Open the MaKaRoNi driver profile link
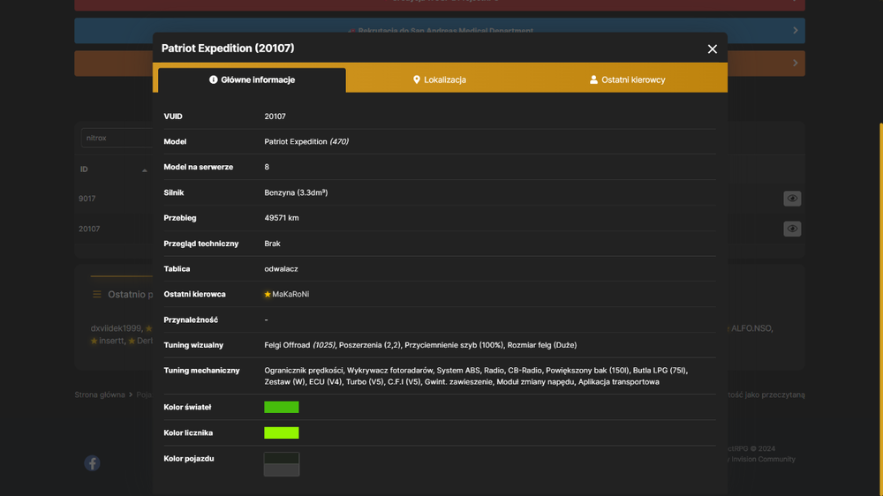 click(291, 295)
